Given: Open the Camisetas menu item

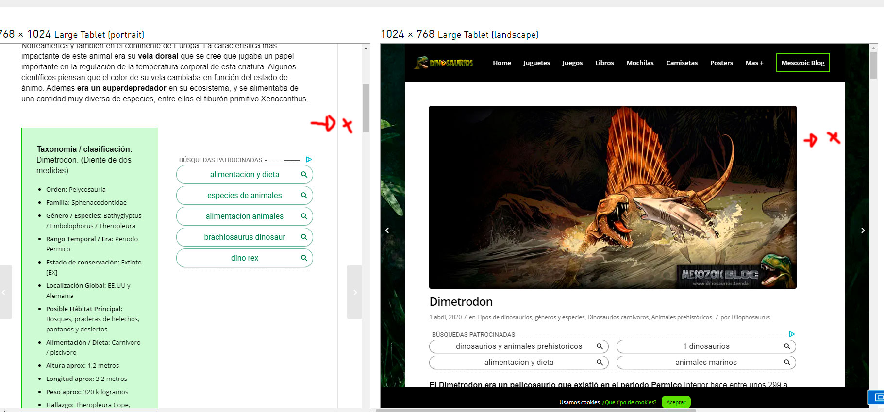Looking at the screenshot, I should coord(682,63).
